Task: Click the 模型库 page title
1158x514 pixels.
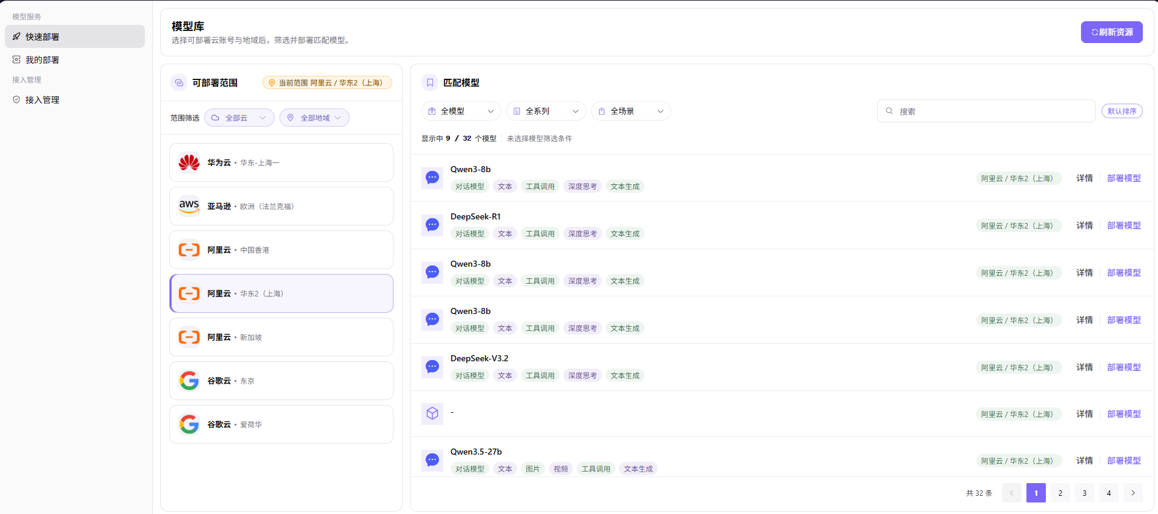Action: 188,26
